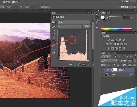This screenshot has height=107, width=137.
Task: Add a Curves adjustment from Adjustments panel
Action: click(x=116, y=40)
